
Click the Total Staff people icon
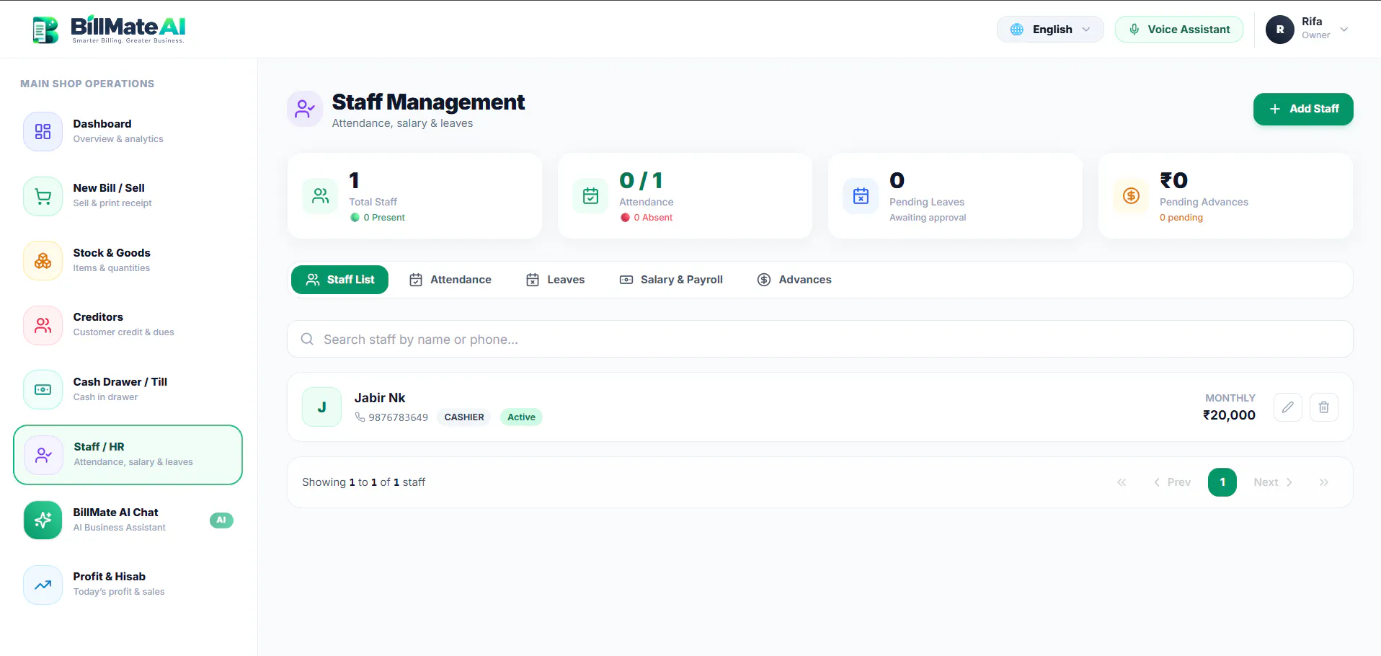320,195
